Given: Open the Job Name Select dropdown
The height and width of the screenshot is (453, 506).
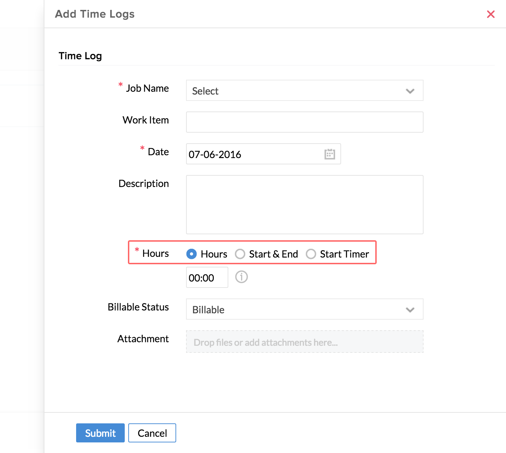Looking at the screenshot, I should [x=304, y=91].
